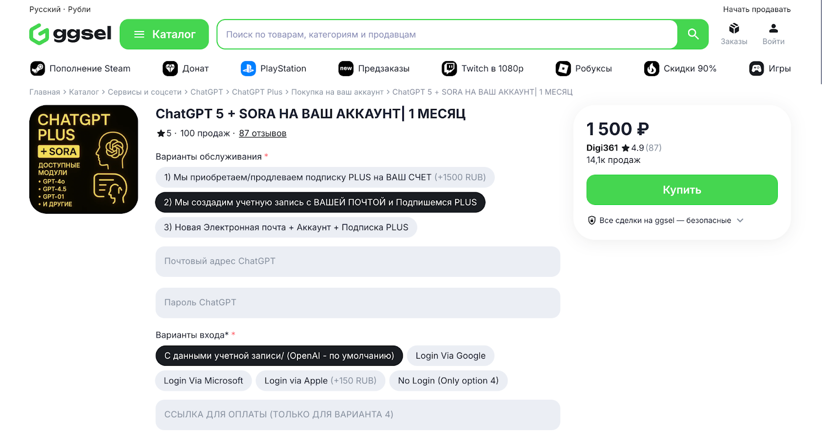Click the Робуксы Roblox icon
Viewport: 822px width, 447px height.
[x=563, y=68]
